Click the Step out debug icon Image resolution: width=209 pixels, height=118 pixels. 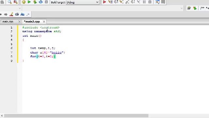[x=127, y=2]
